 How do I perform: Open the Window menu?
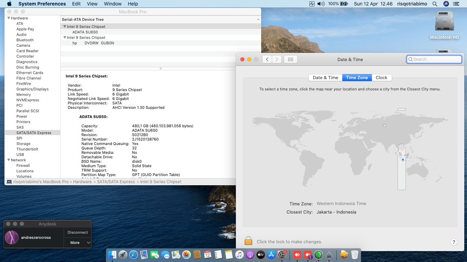tap(112, 4)
